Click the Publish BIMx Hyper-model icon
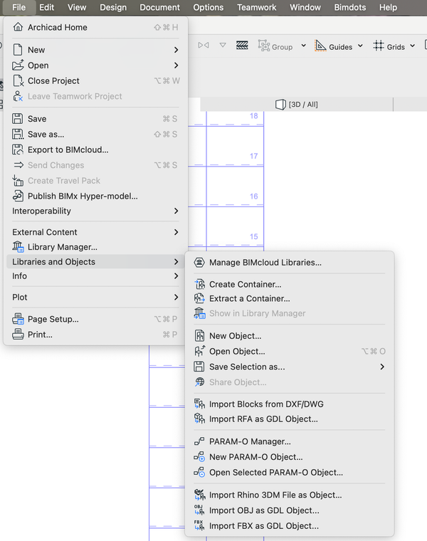The width and height of the screenshot is (427, 541). [x=18, y=196]
